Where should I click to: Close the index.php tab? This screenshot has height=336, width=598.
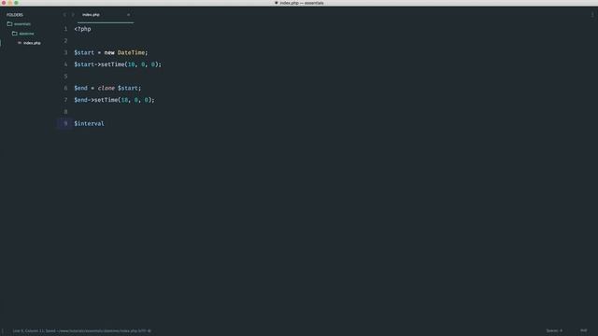128,15
